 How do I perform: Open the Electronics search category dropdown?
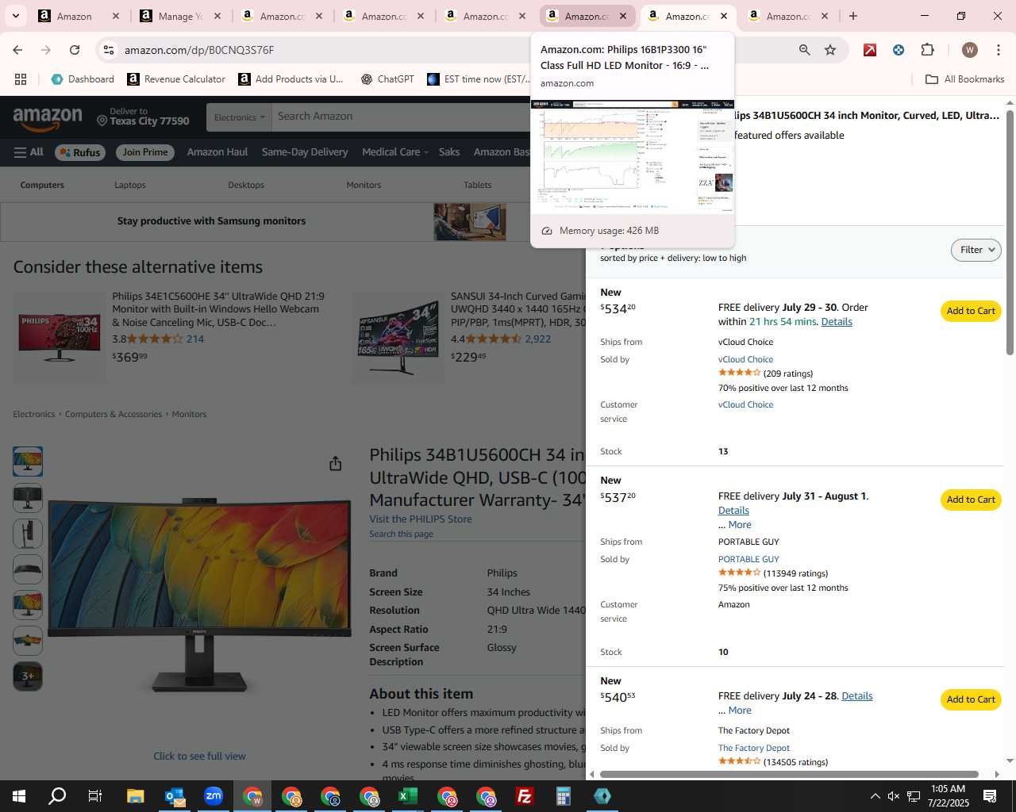click(239, 117)
